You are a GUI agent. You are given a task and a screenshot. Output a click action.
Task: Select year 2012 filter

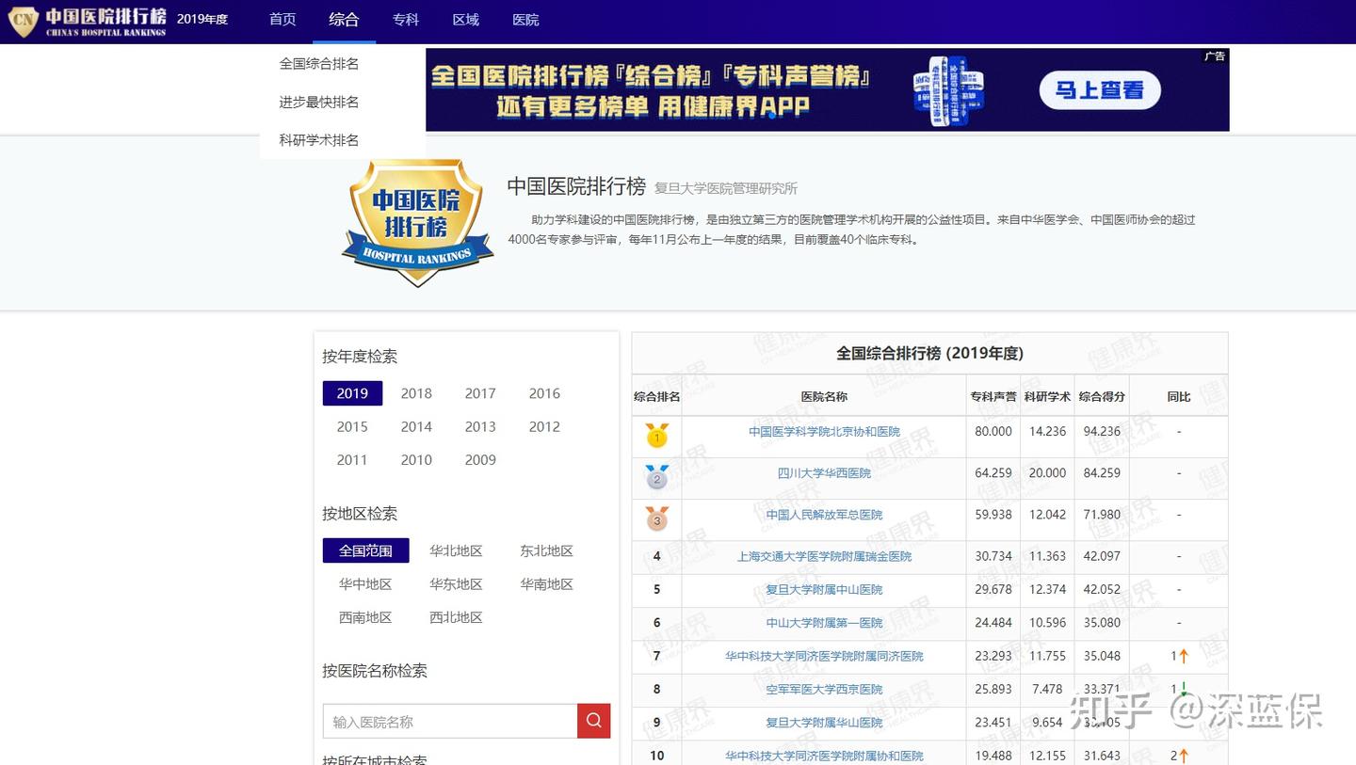(544, 426)
